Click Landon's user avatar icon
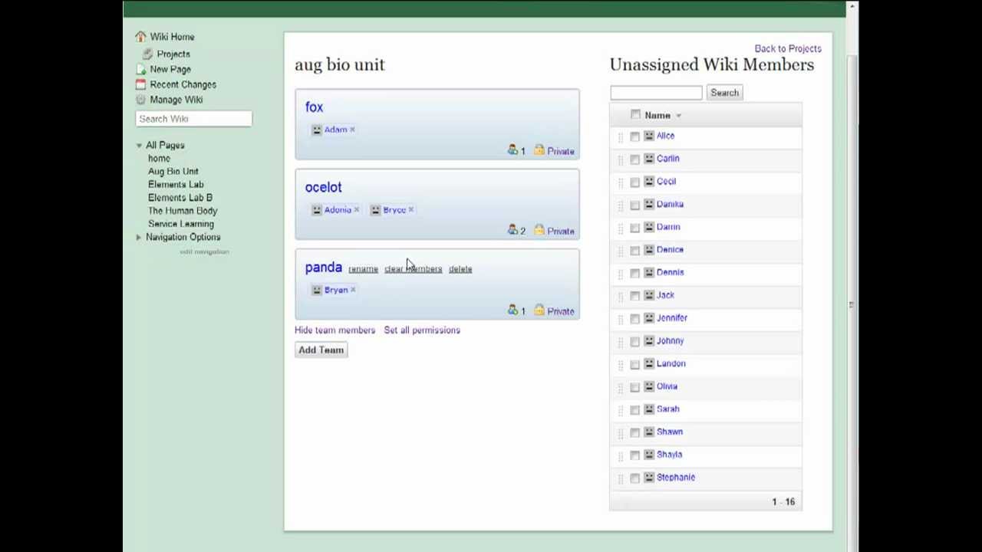This screenshot has height=552, width=982. pos(649,363)
